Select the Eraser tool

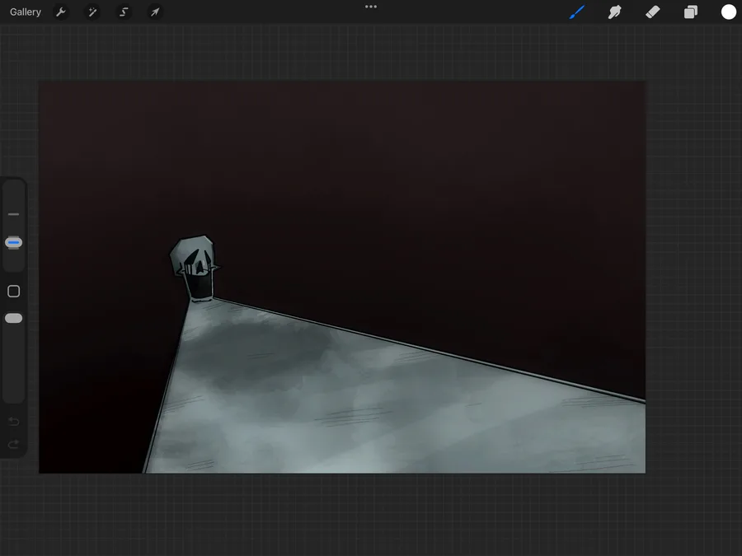click(653, 12)
